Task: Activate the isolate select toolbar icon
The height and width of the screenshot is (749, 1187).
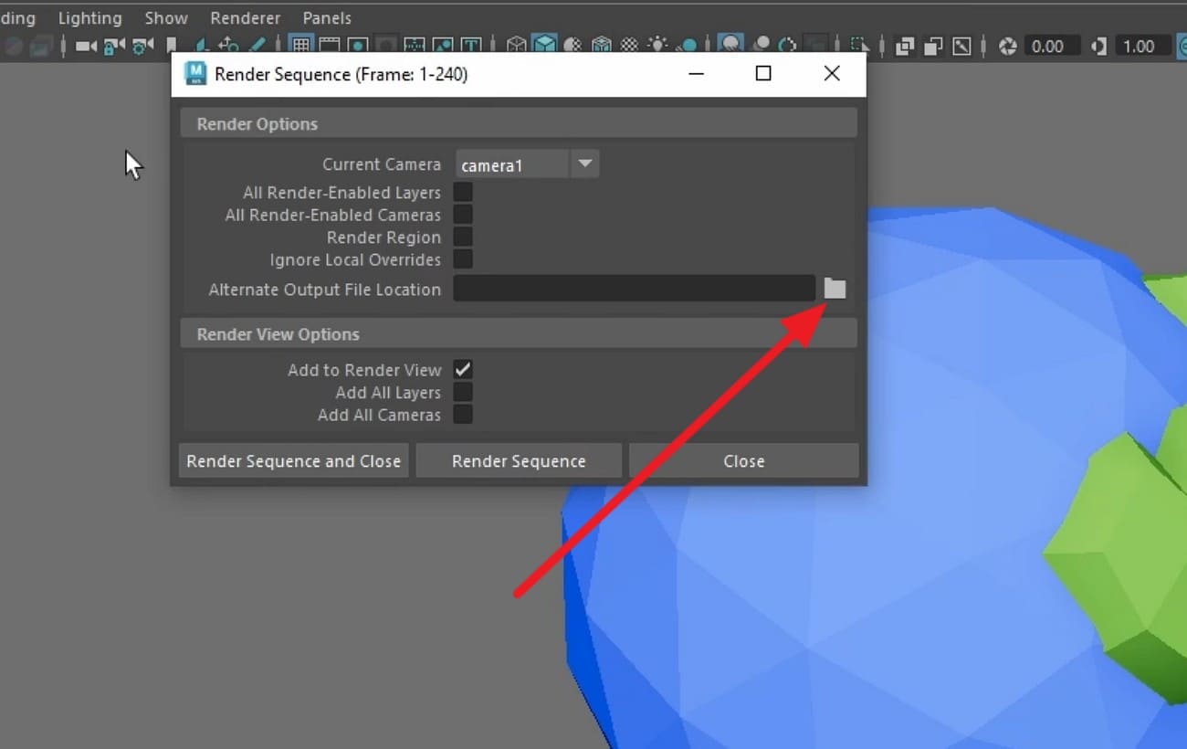Action: pyautogui.click(x=858, y=46)
